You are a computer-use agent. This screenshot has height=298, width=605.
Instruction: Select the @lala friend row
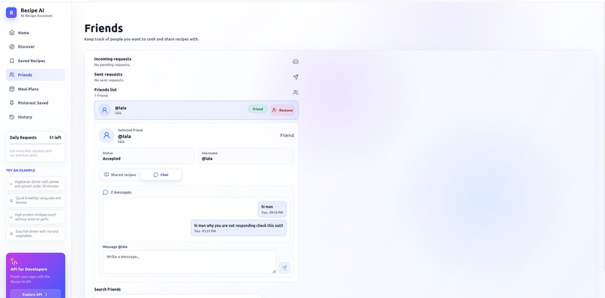pyautogui.click(x=197, y=110)
